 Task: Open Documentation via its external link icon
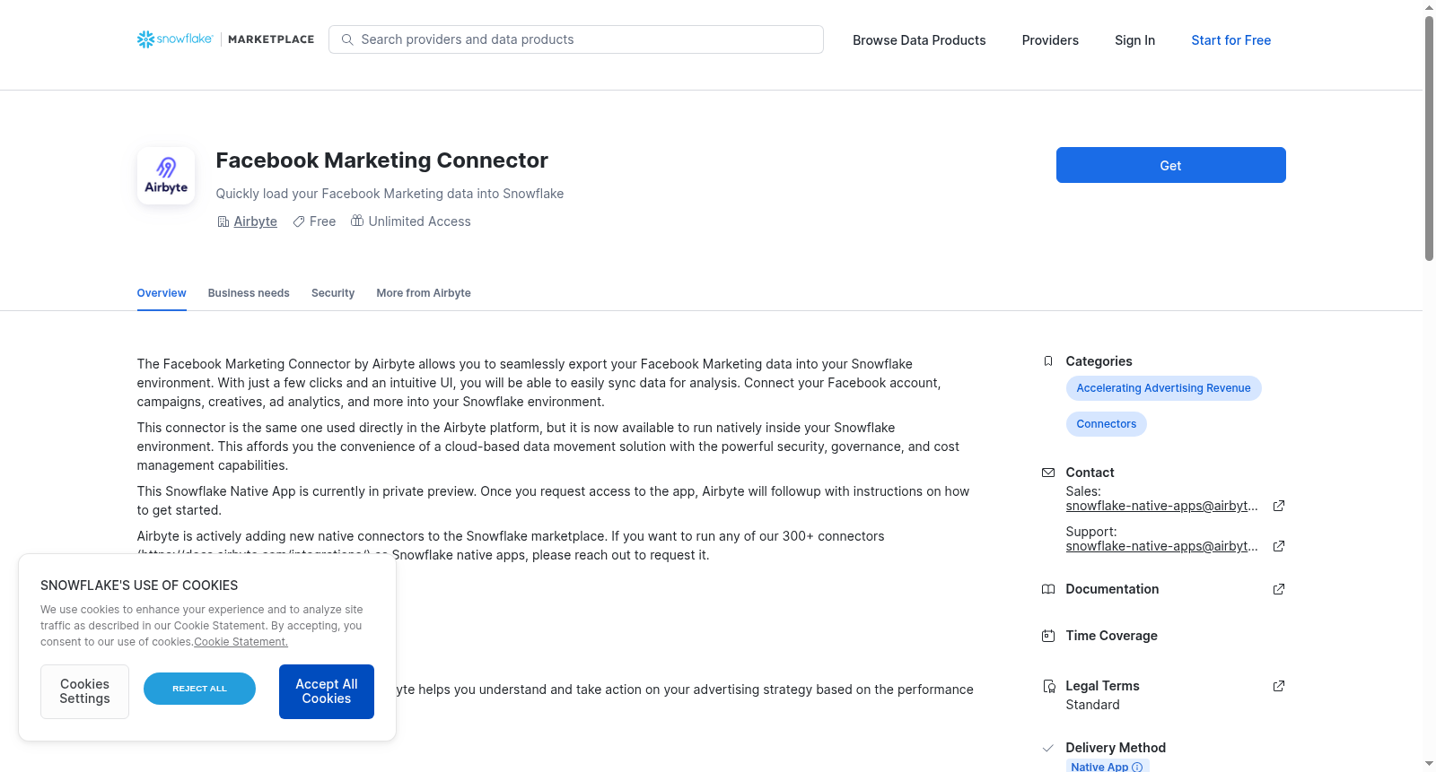(x=1279, y=589)
